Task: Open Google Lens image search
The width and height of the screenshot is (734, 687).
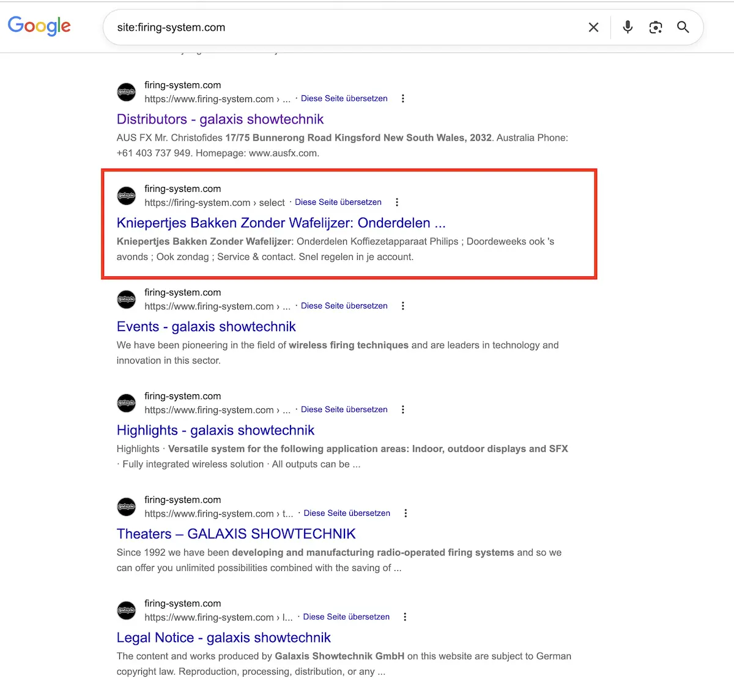Action: tap(655, 27)
